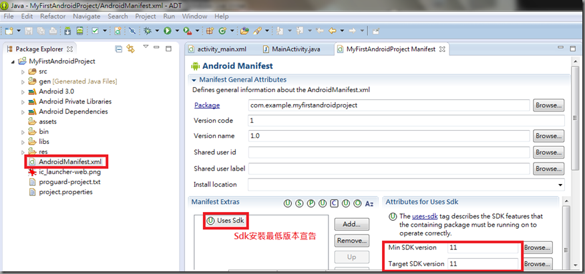Run the project with green play icon
The image size is (585, 274).
168,31
